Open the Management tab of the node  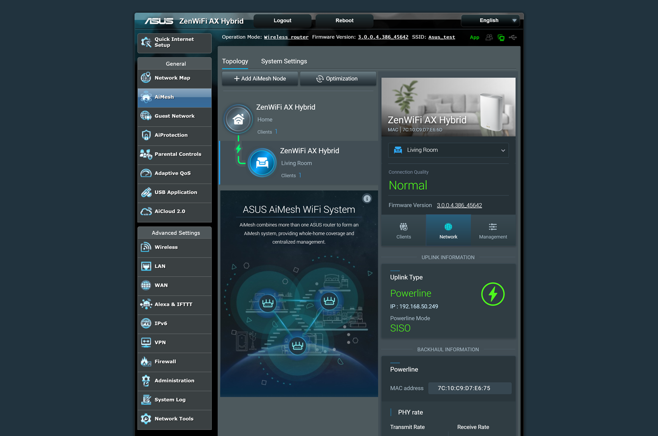493,231
